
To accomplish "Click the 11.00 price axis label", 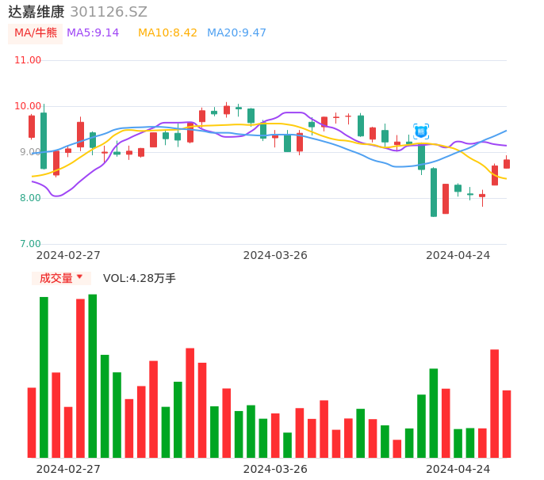I will [28, 60].
